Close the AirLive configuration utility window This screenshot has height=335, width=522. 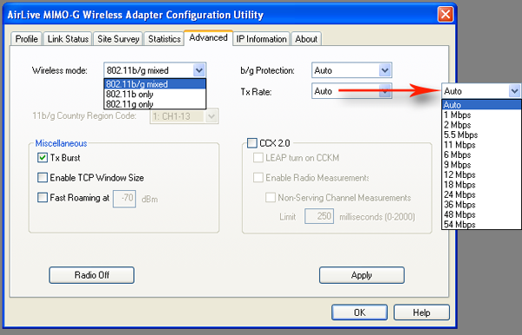pos(445,14)
